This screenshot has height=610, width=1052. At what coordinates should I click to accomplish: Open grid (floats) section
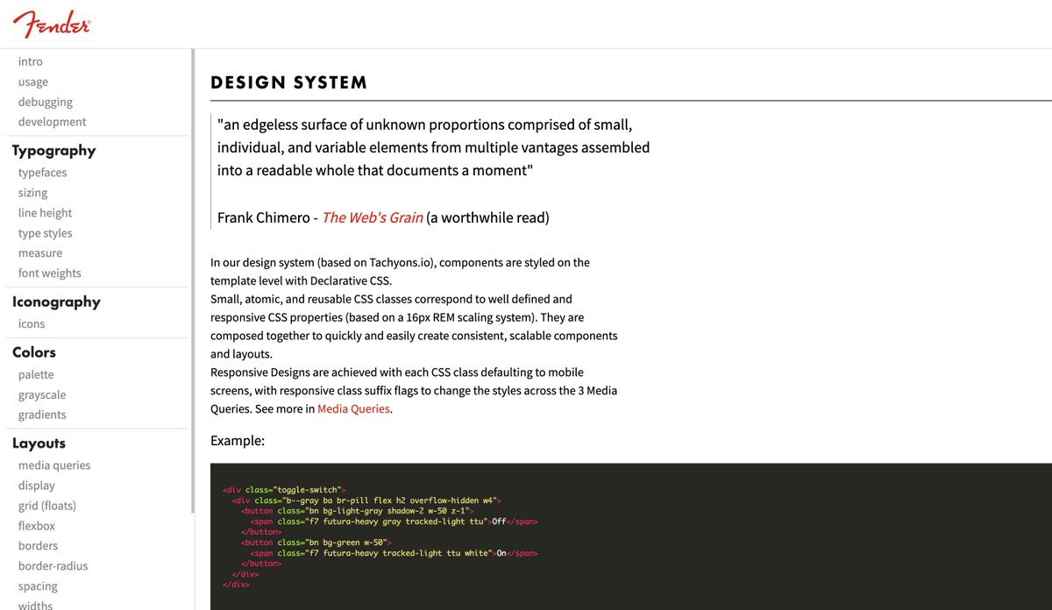[x=47, y=507]
